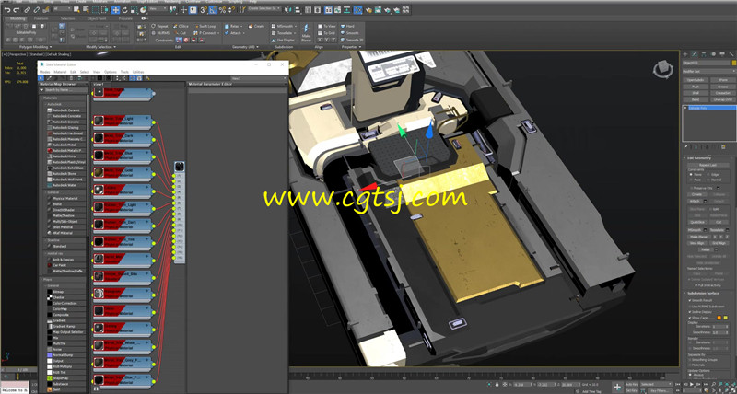Image resolution: width=737 pixels, height=394 pixels.
Task: Open the Modify tab in command panel
Action: 695,54
